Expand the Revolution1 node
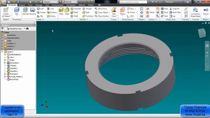The width and height of the screenshot is (210, 118). 5,63
